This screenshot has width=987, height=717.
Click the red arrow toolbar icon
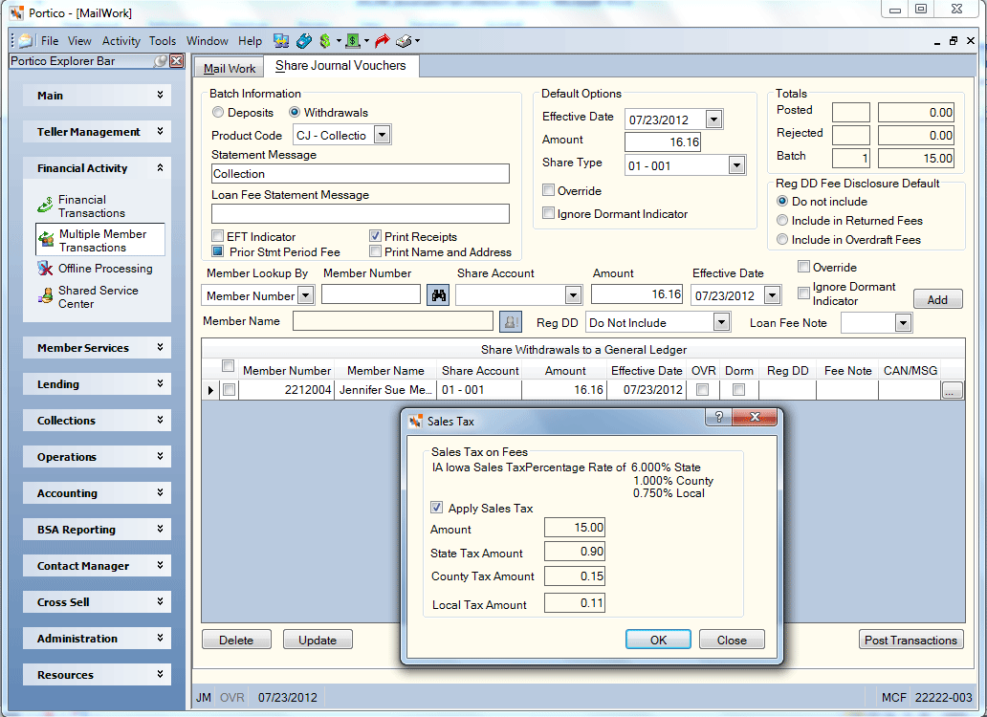tap(382, 41)
